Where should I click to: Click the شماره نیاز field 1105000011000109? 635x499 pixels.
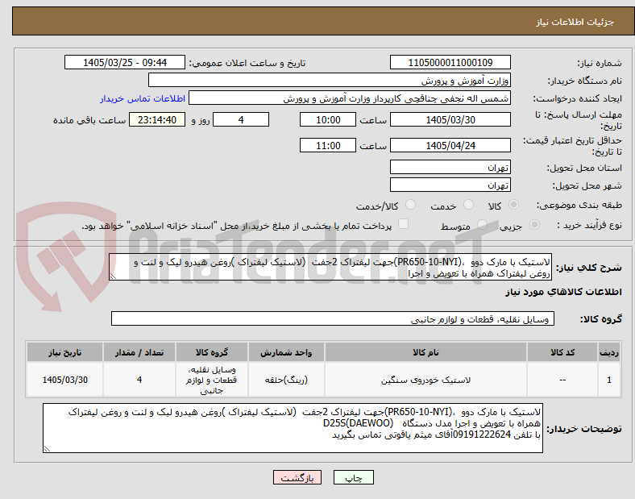450,62
